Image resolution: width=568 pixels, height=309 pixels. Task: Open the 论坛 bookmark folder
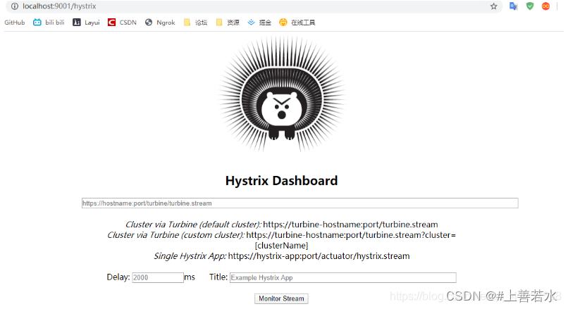tap(195, 23)
